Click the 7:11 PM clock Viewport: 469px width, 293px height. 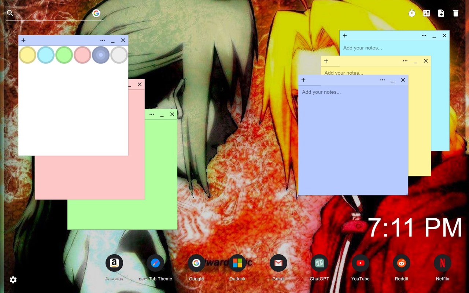pos(415,228)
